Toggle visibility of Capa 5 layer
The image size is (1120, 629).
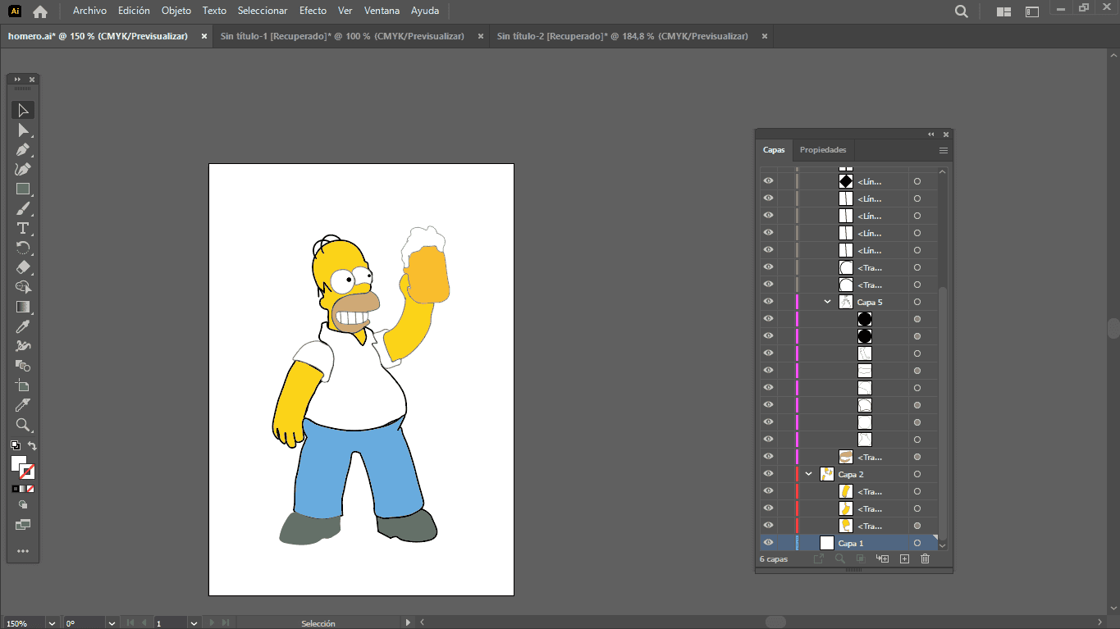(x=768, y=302)
